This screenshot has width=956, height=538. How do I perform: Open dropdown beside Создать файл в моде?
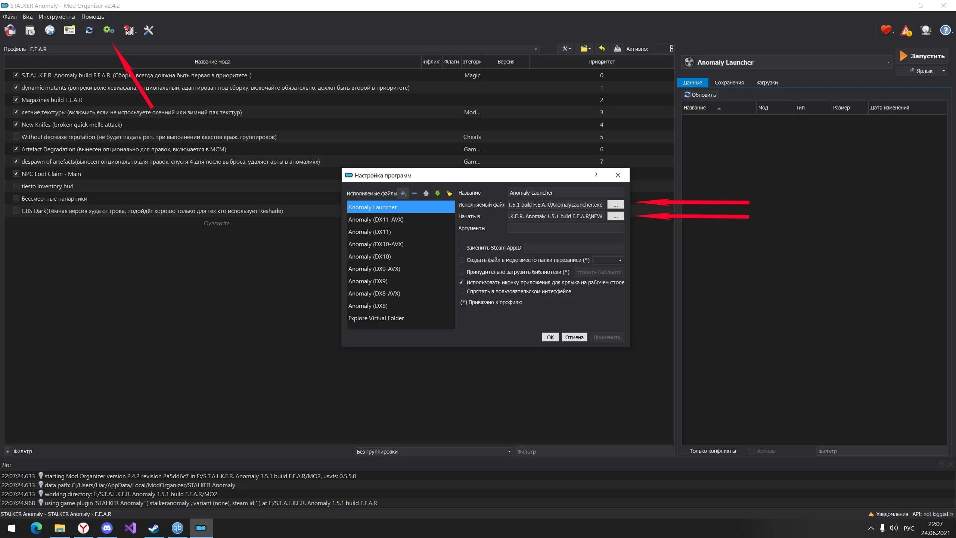point(608,260)
